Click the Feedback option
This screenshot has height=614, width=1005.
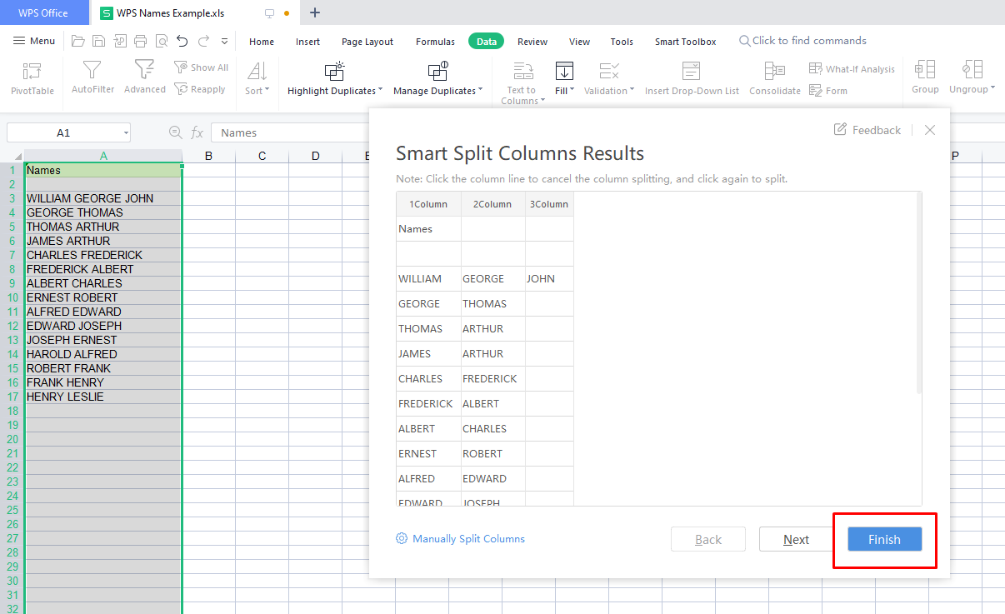(x=867, y=130)
